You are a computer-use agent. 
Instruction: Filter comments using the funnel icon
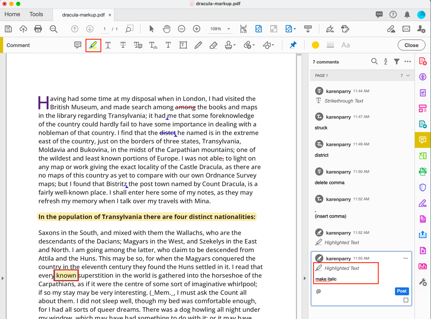point(396,62)
